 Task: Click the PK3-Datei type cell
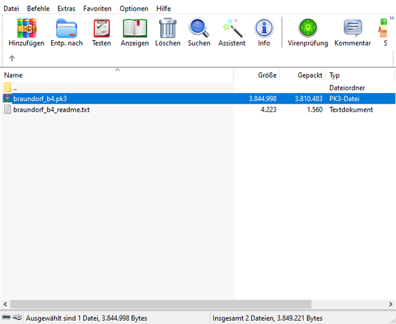coord(345,99)
